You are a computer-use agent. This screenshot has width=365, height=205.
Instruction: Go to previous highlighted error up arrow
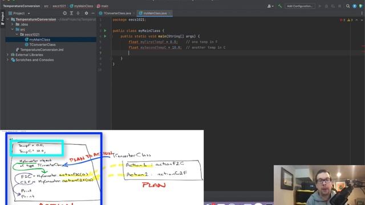(356, 20)
